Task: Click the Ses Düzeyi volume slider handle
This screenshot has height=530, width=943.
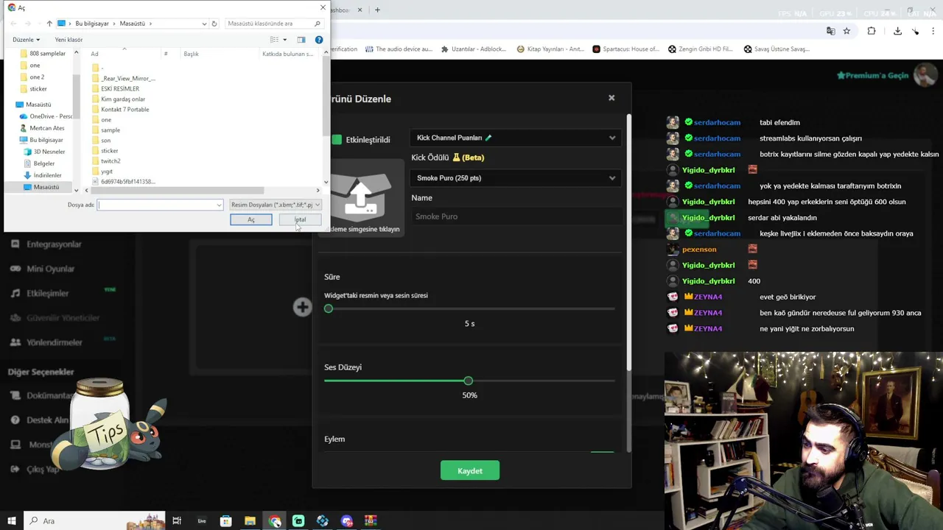Action: (x=469, y=381)
